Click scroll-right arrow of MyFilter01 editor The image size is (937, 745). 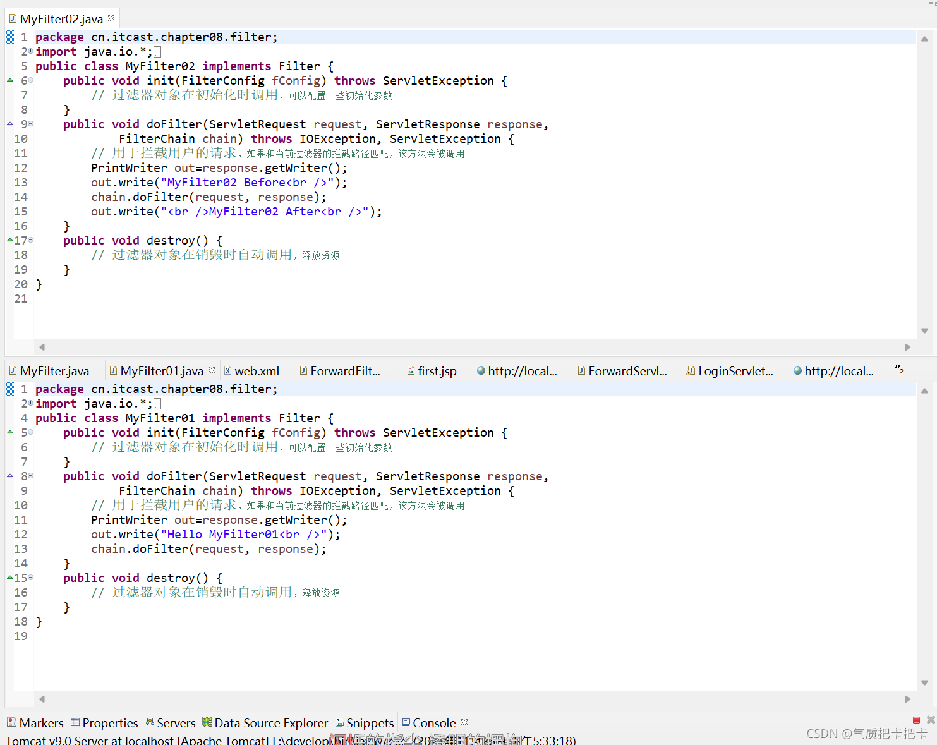click(908, 699)
